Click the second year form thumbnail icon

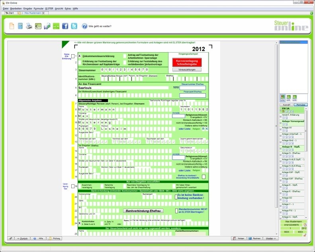(288, 98)
